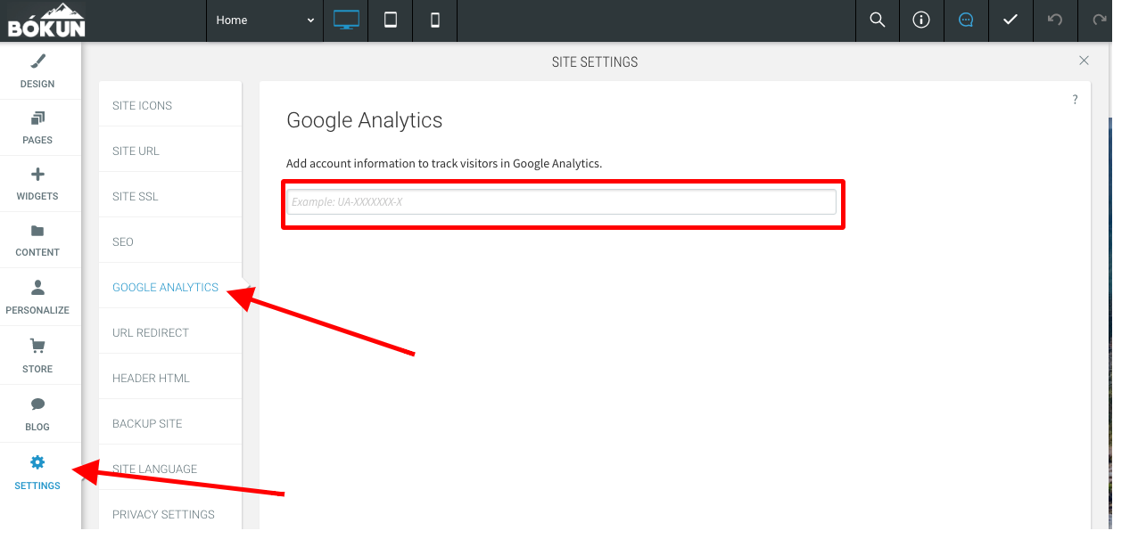Select Site Icons settings tab
Screen dimensions: 1130x547
tap(170, 105)
